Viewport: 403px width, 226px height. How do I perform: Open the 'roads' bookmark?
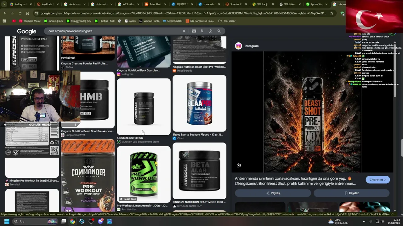(129, 21)
